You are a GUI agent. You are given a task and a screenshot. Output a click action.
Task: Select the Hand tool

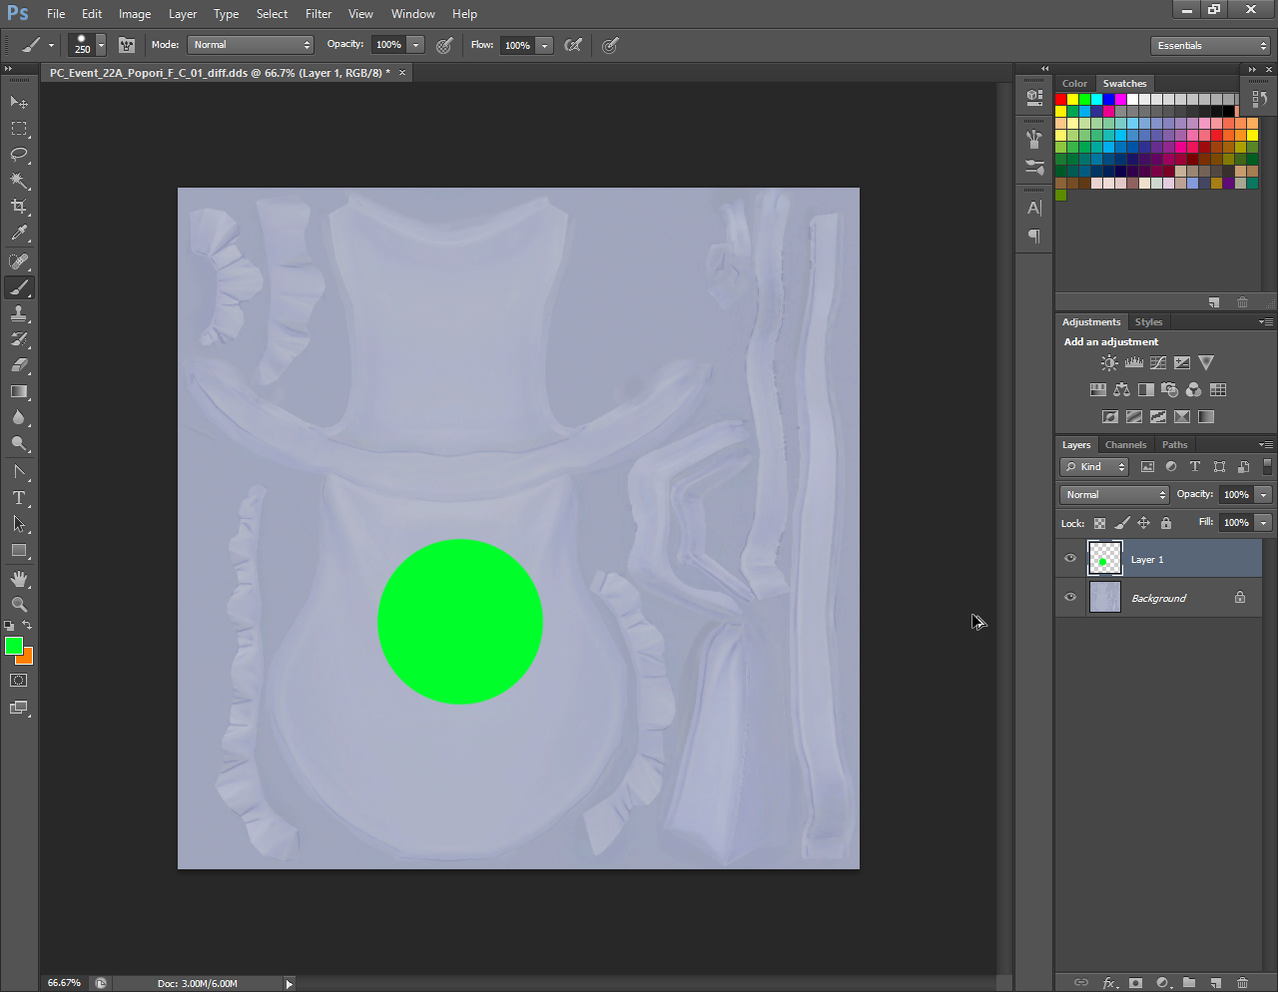pos(19,579)
